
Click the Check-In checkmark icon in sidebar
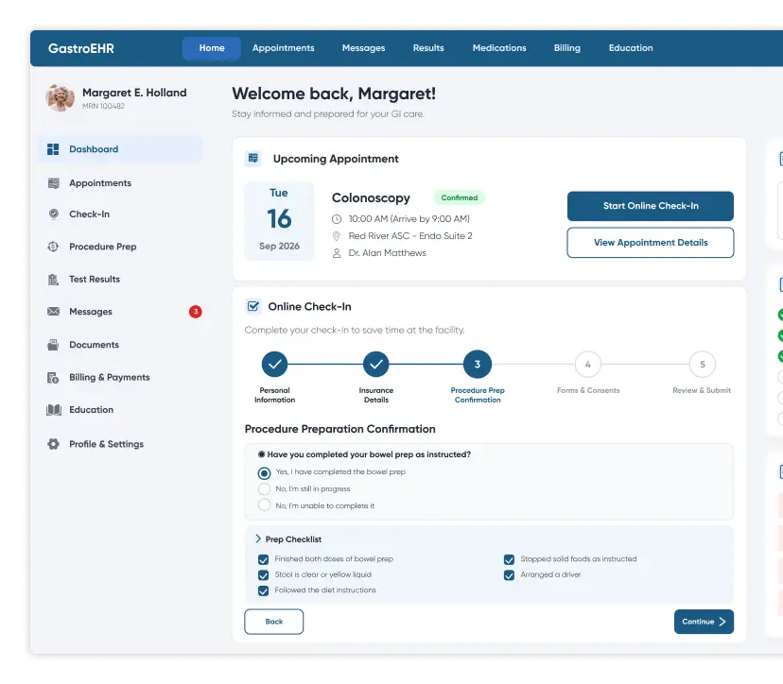tap(54, 214)
